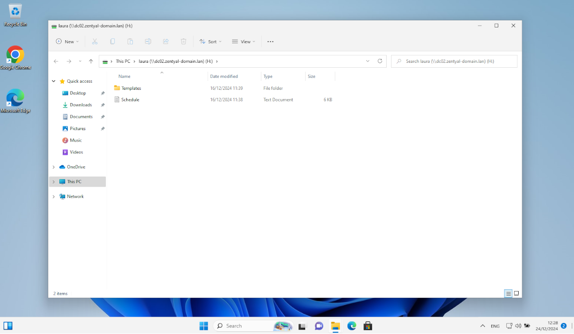
Task: Toggle the pin on Documents in Quick access
Action: [x=102, y=116]
